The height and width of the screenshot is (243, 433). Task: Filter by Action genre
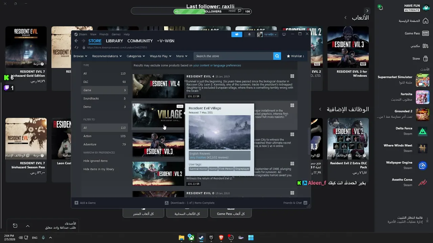[105, 136]
